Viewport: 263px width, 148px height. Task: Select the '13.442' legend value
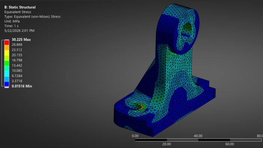pyautogui.click(x=17, y=65)
